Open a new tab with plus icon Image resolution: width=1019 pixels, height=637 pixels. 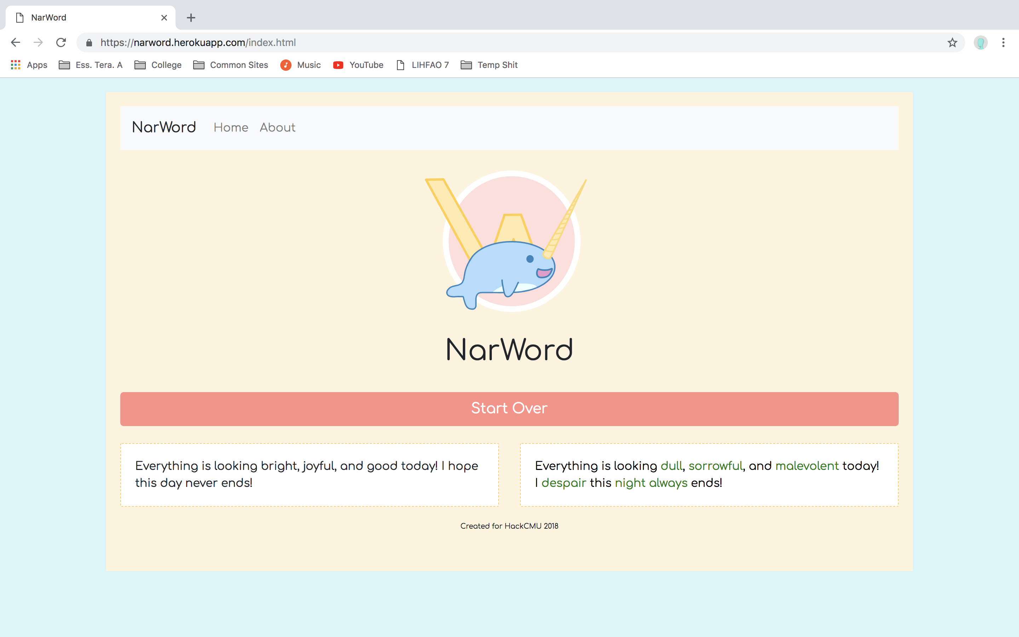(191, 18)
